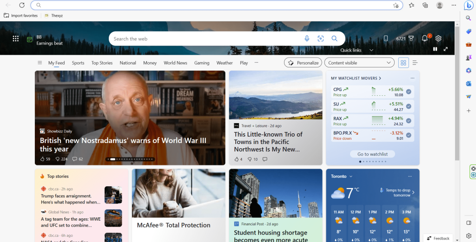Open the mobile phone icon in header
476x242 pixels.
[385, 39]
